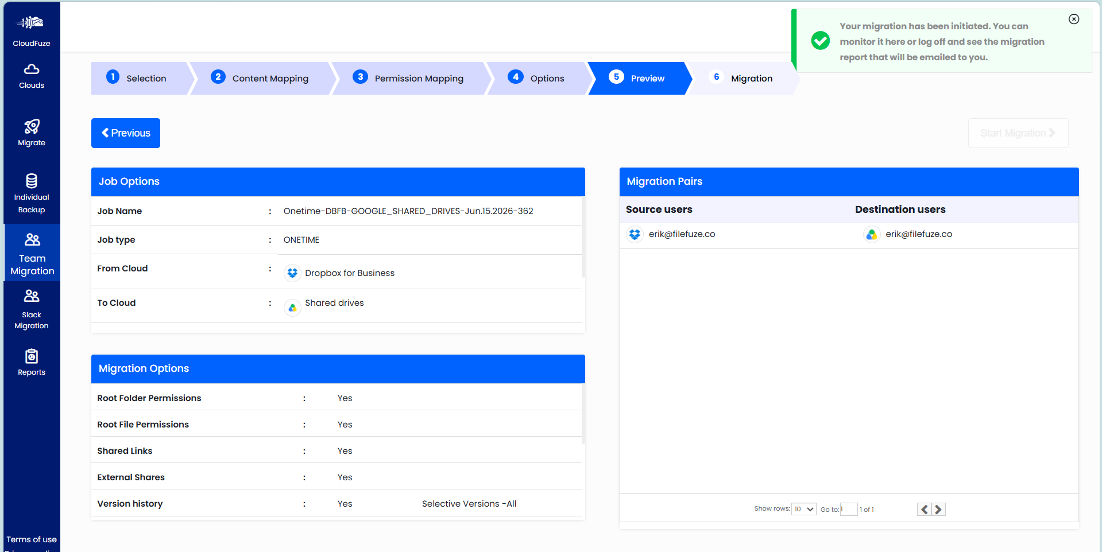The image size is (1102, 552).
Task: Open the Clouds section
Action: pyautogui.click(x=31, y=76)
